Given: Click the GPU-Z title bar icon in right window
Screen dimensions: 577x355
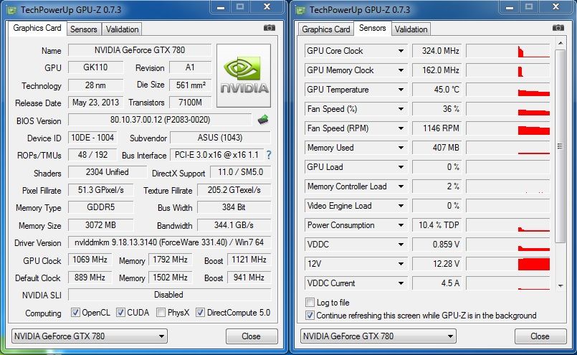Looking at the screenshot, I should tap(300, 9).
